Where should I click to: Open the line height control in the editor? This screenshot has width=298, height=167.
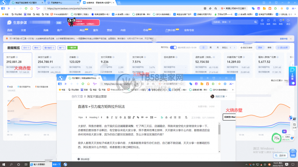(151, 117)
